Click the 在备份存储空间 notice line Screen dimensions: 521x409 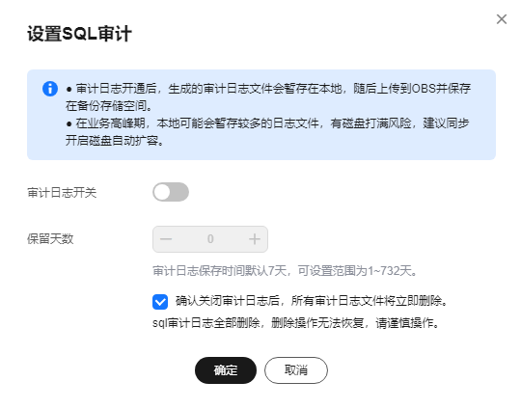coord(109,106)
